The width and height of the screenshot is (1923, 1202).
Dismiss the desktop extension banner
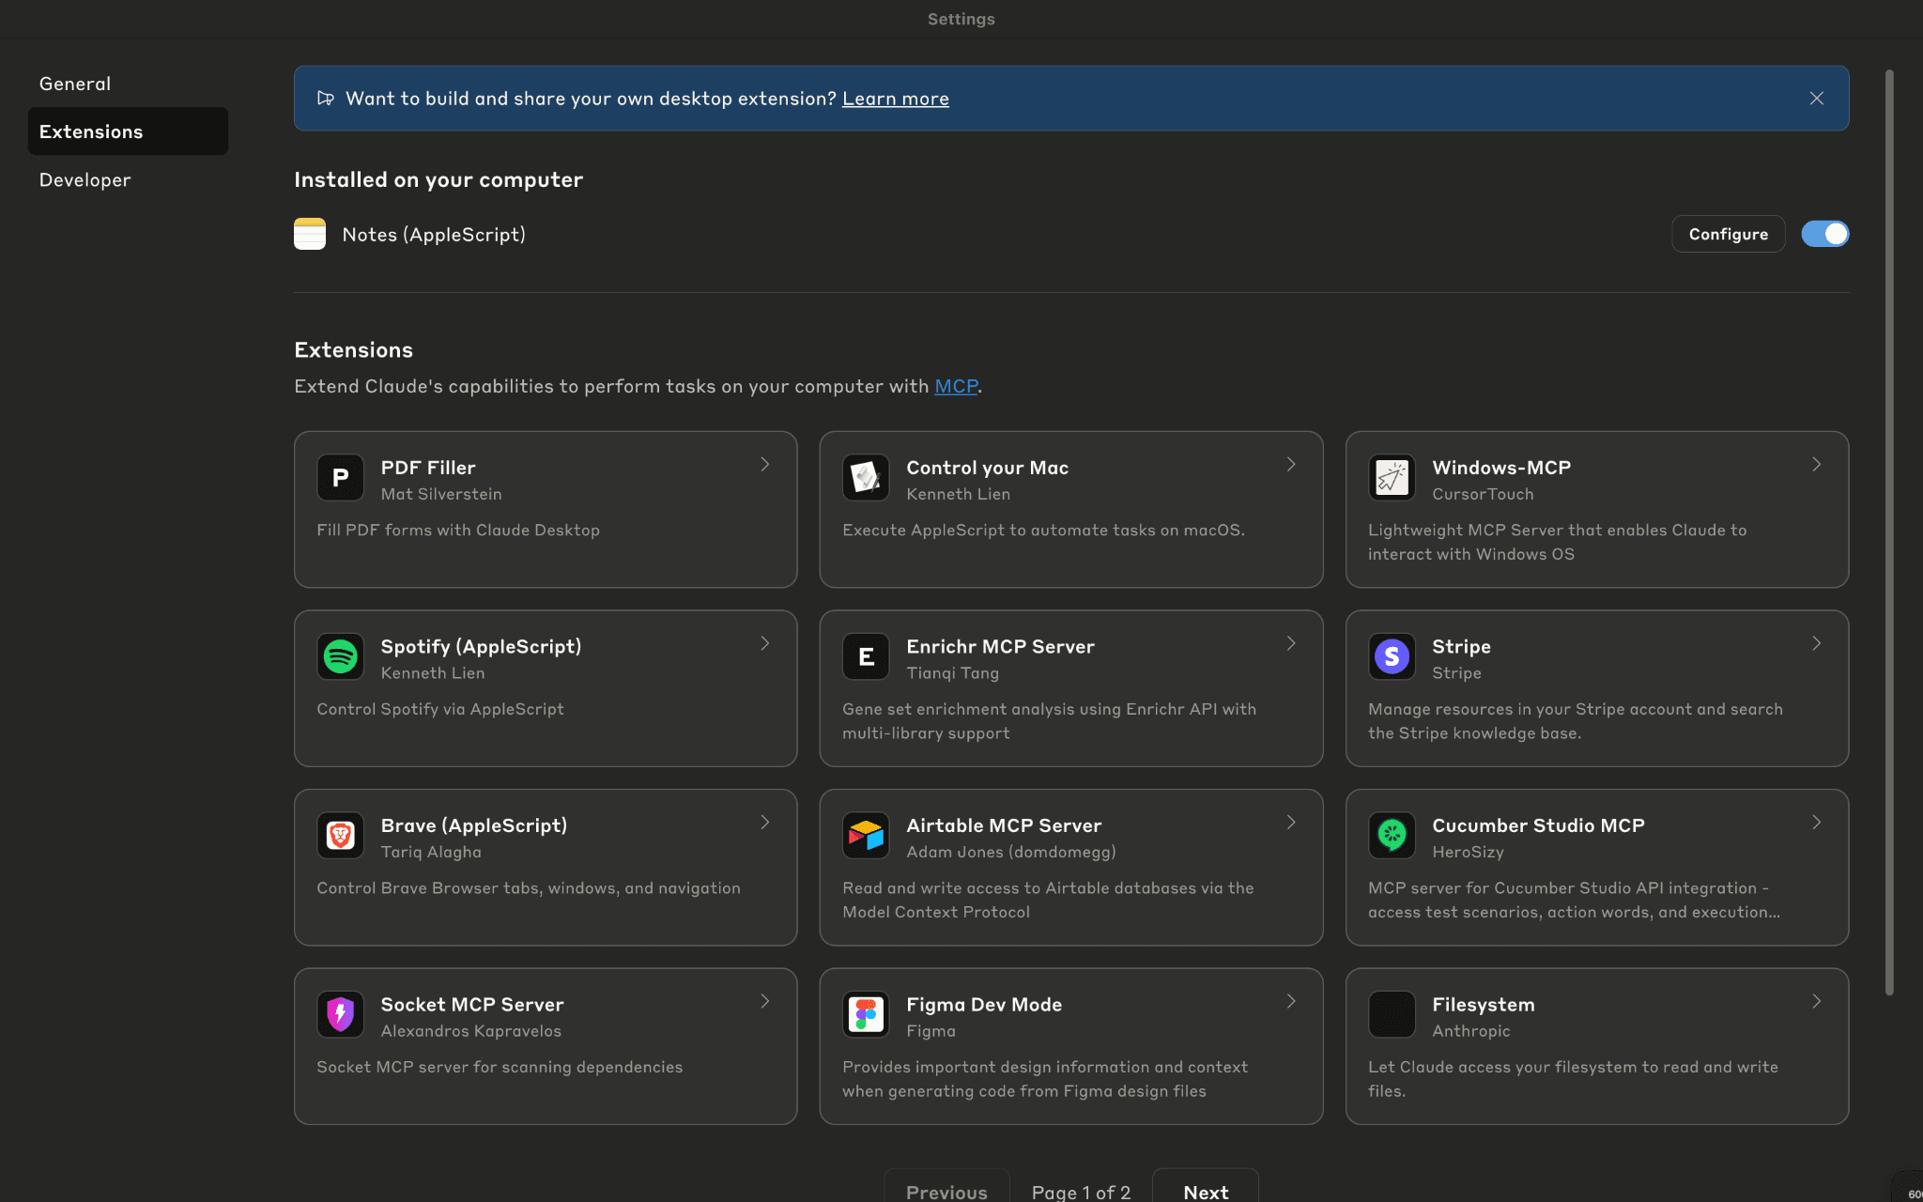click(x=1817, y=99)
